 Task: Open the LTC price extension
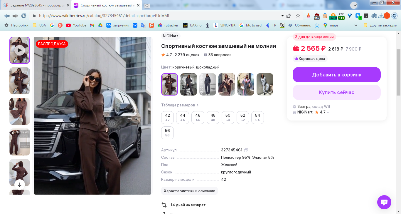pos(341,16)
